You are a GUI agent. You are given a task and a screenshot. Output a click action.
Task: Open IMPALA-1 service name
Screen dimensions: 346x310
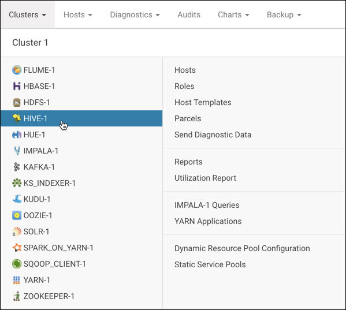pos(41,151)
